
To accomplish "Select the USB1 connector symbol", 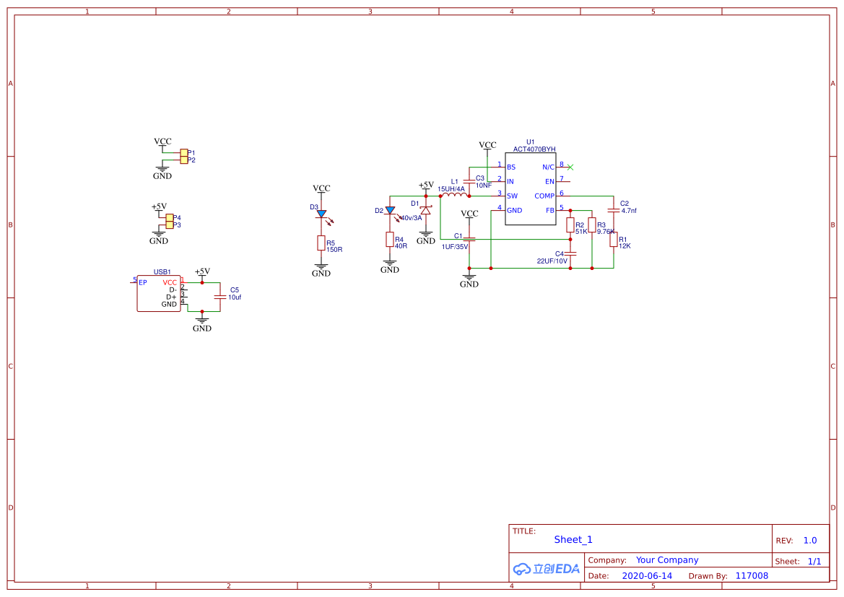I will pyautogui.click(x=159, y=293).
